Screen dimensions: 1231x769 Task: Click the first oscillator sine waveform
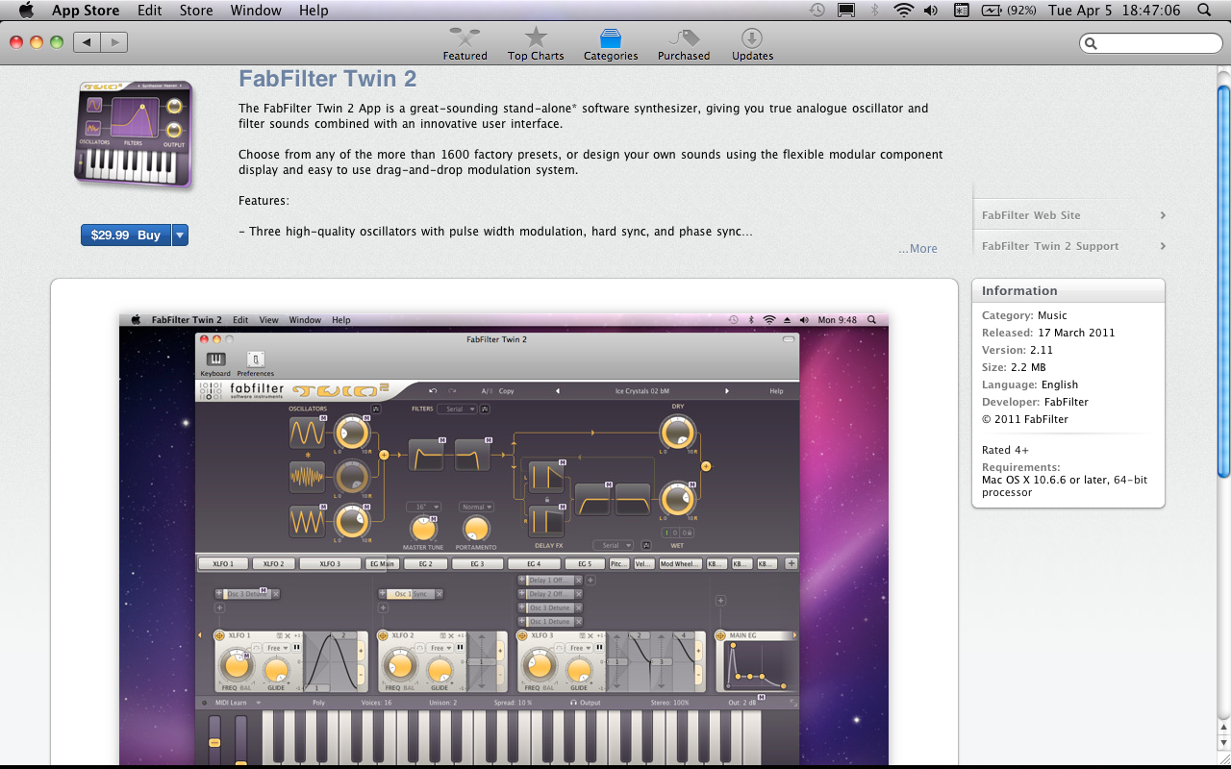307,433
